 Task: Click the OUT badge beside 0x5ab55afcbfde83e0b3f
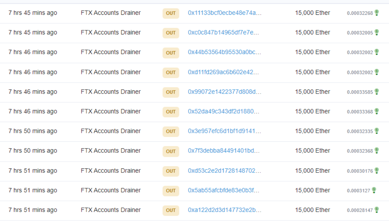pos(170,191)
